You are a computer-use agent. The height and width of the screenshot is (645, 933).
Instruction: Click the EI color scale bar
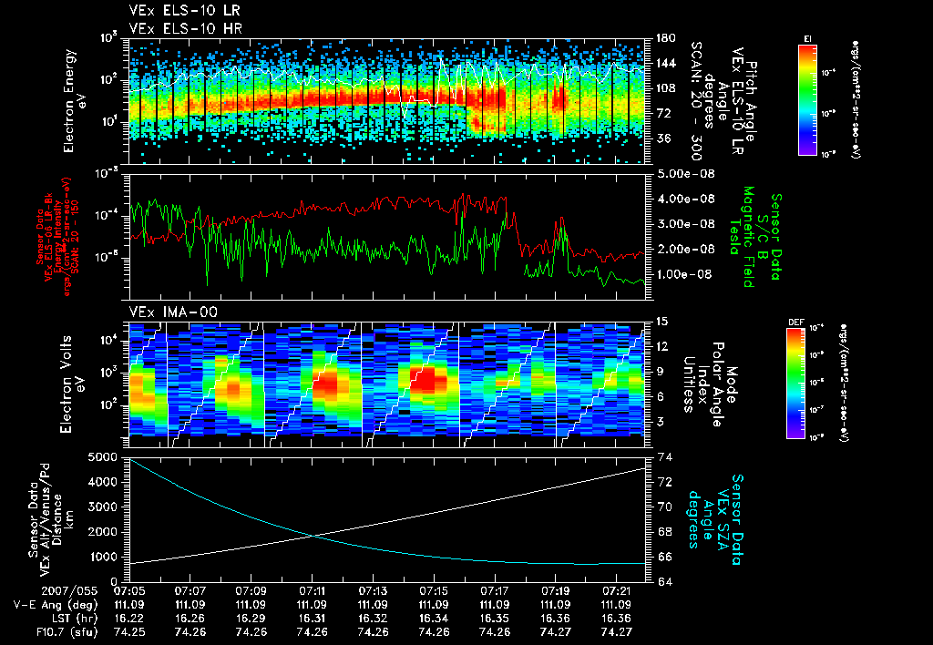[807, 100]
